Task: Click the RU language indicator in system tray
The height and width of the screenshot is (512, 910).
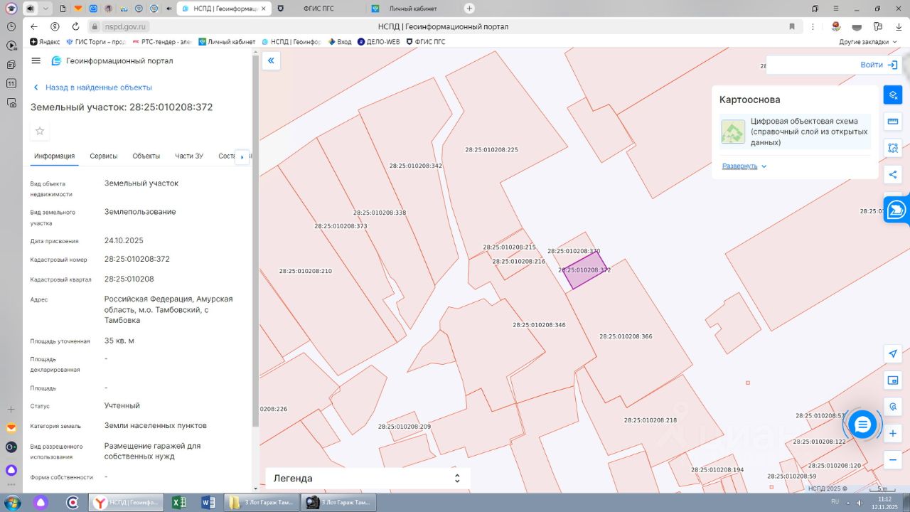Action: [x=835, y=502]
